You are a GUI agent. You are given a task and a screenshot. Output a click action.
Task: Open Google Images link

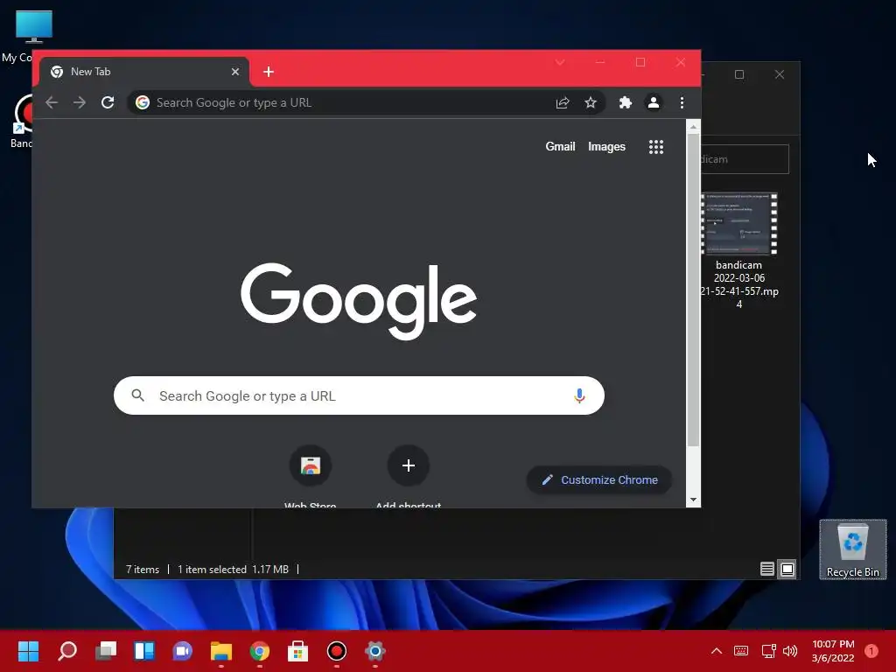pos(606,147)
